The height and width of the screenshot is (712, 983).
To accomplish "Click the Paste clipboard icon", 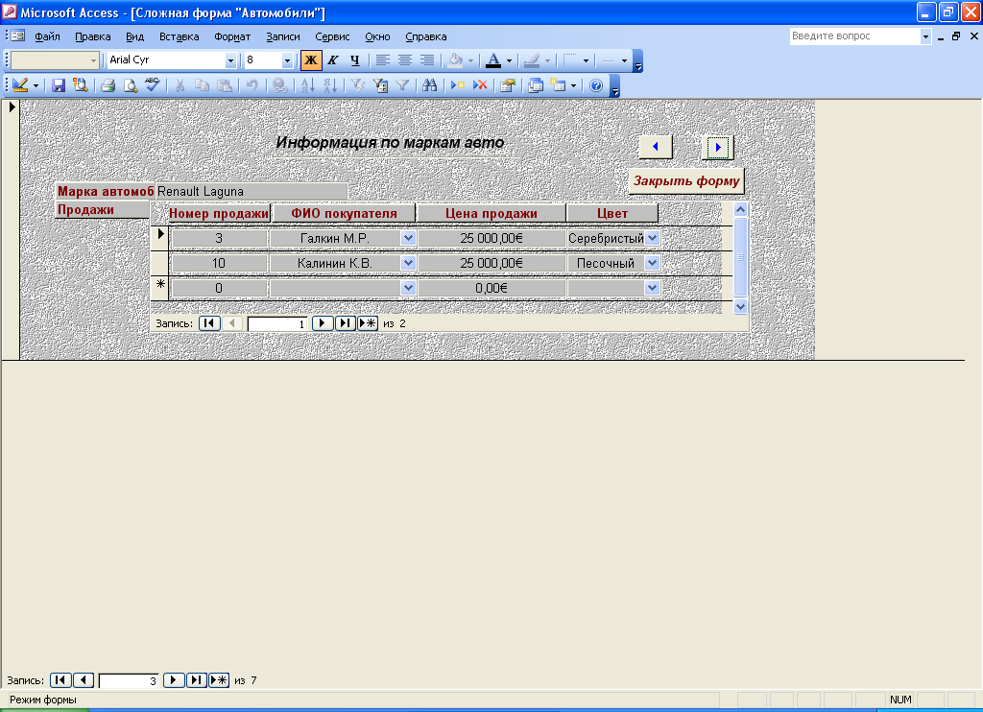I will coord(225,85).
